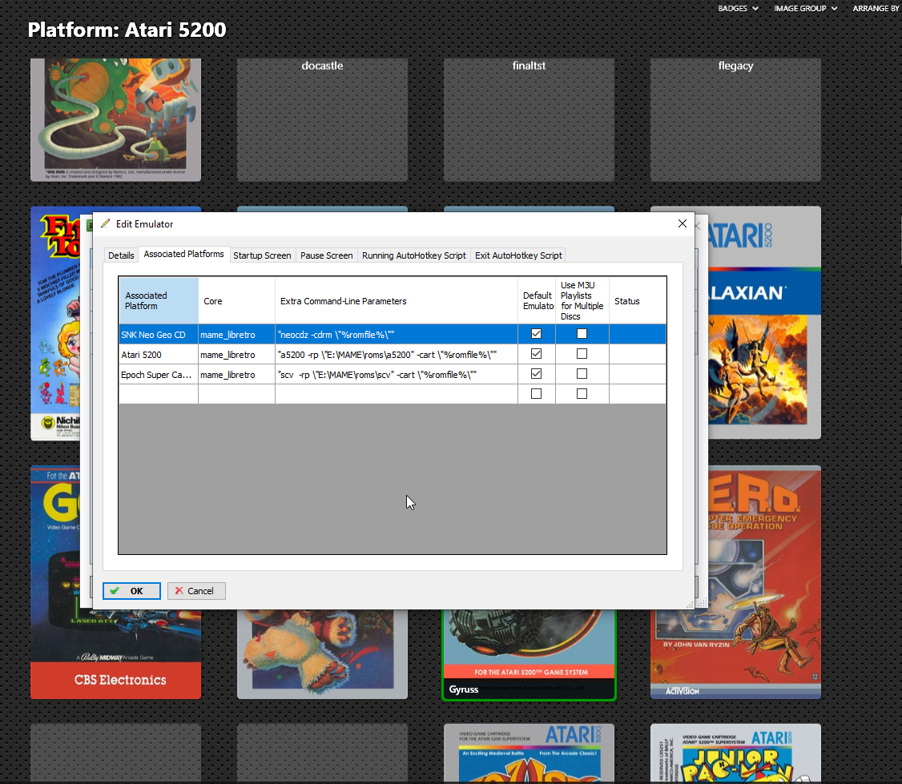Open the Running AutoHotkey Script tab
Screen dimensions: 902x784
[413, 255]
